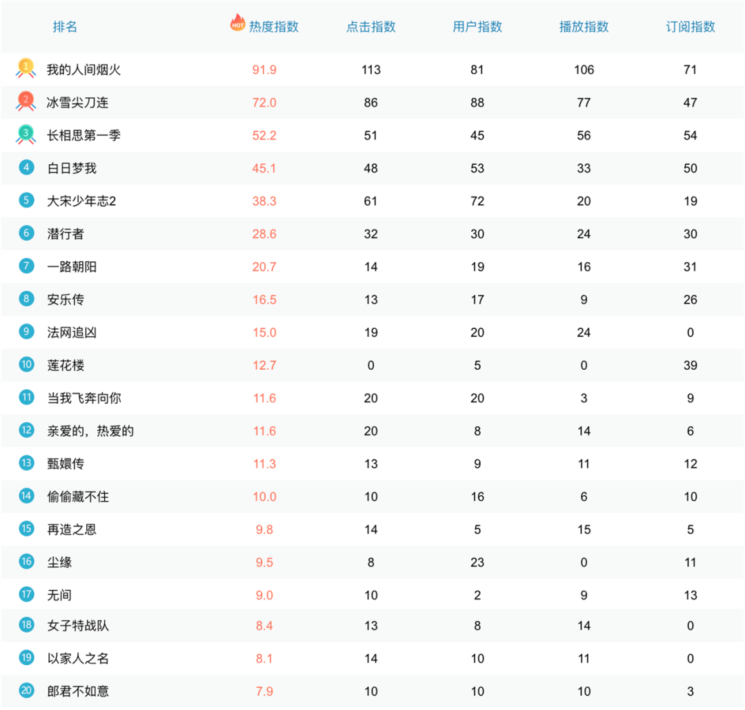Screen dimensions: 745x710
Task: Sort by 点击指数 column header
Action: click(370, 27)
